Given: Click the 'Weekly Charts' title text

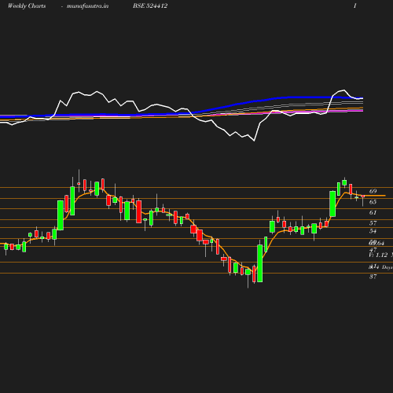Looking at the screenshot, I should (x=27, y=6).
